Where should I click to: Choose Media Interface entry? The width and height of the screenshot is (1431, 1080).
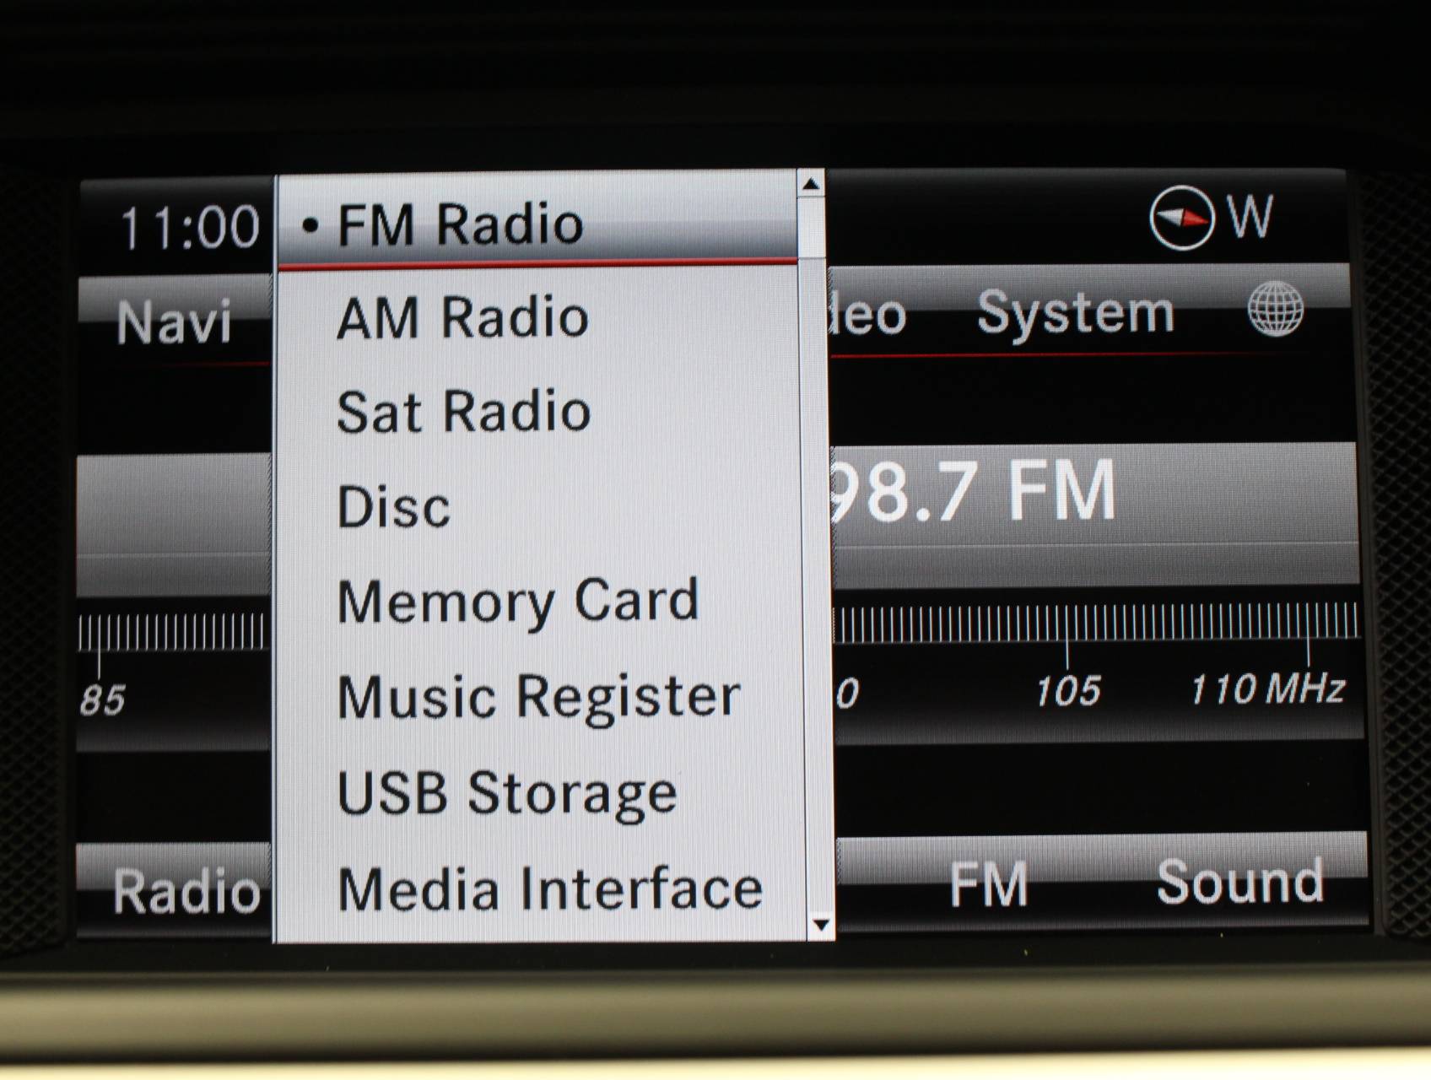click(549, 889)
